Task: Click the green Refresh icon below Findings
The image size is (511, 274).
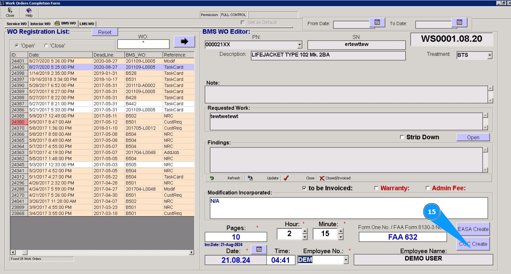Action: 211,178
